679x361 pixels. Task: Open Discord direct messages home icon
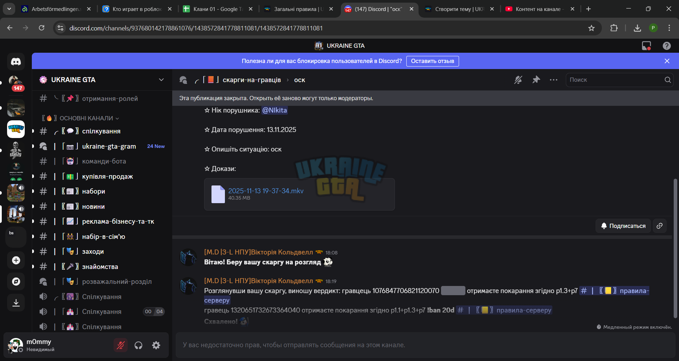coord(16,62)
